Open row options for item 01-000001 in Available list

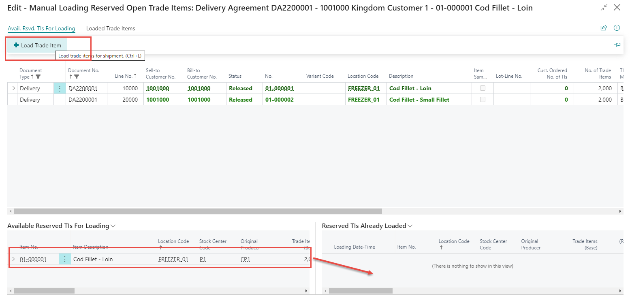point(65,259)
